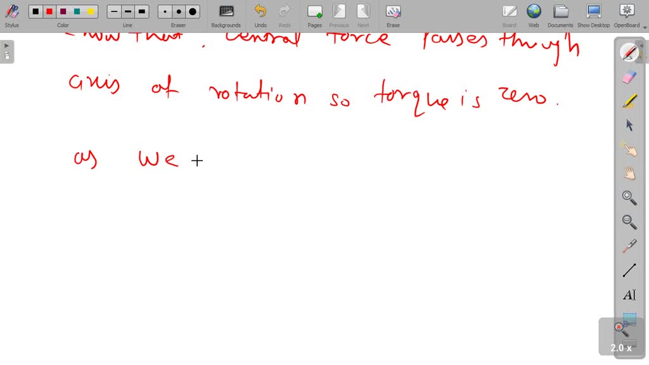Collapse the stylus palette arrow

[641, 46]
